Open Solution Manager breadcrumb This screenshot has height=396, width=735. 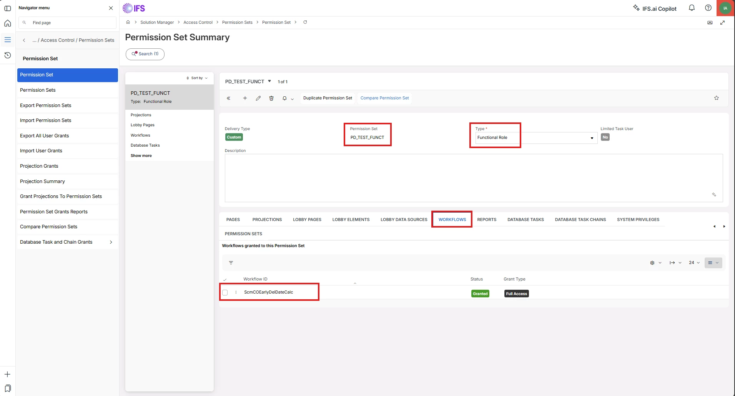157,22
